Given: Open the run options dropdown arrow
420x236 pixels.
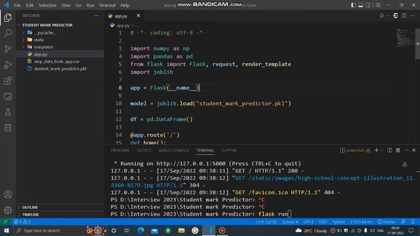Looking at the screenshot, I should tap(388, 16).
